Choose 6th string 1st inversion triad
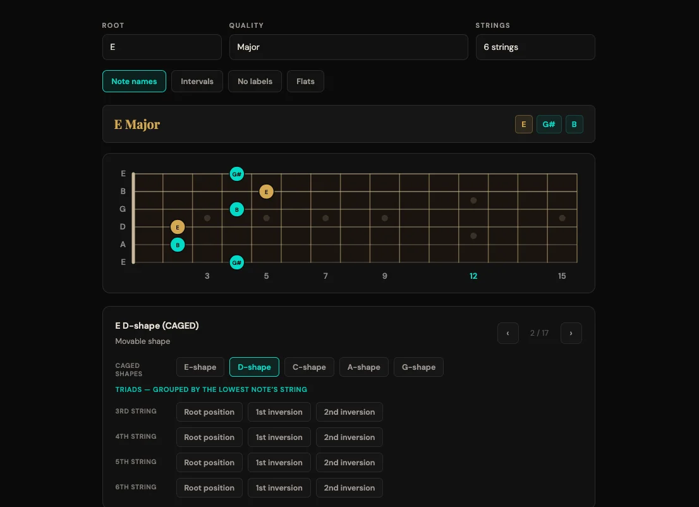 279,488
